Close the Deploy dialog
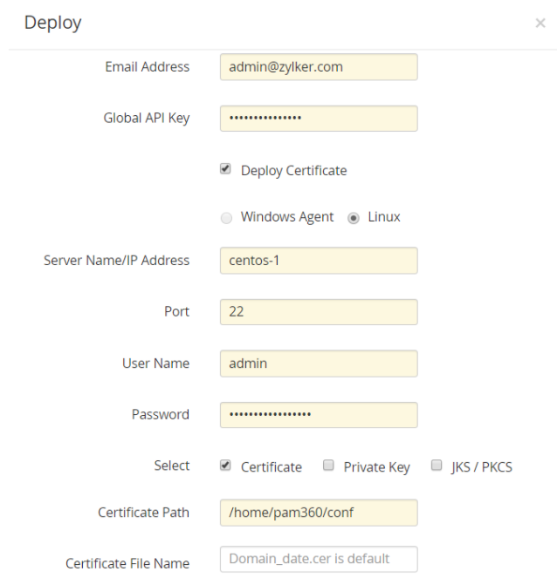This screenshot has height=585, width=557. point(540,24)
